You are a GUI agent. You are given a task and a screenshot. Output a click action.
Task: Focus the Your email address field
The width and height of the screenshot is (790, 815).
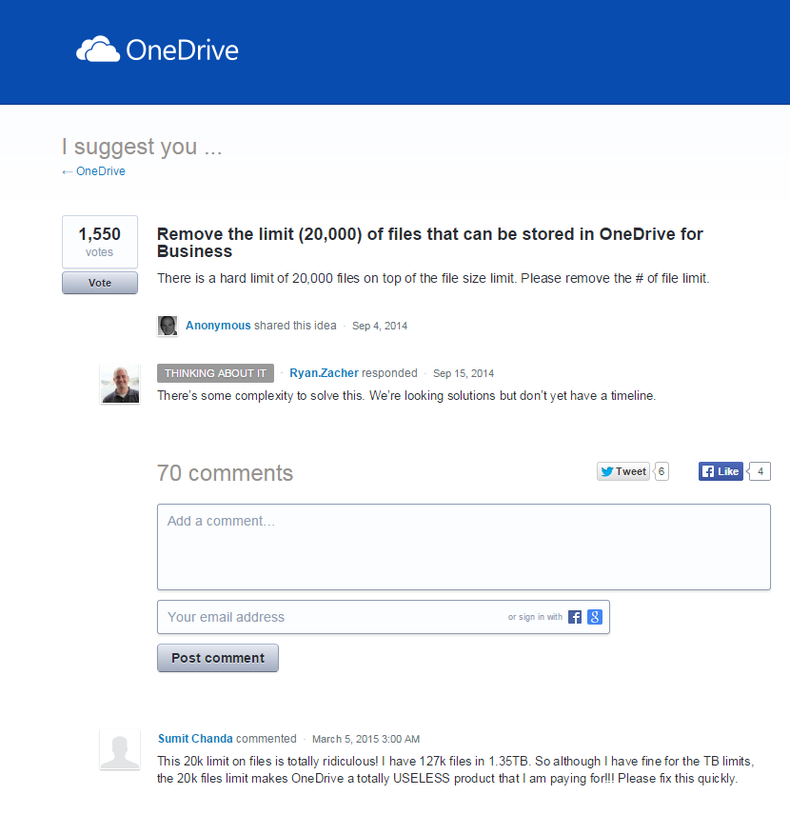[384, 617]
